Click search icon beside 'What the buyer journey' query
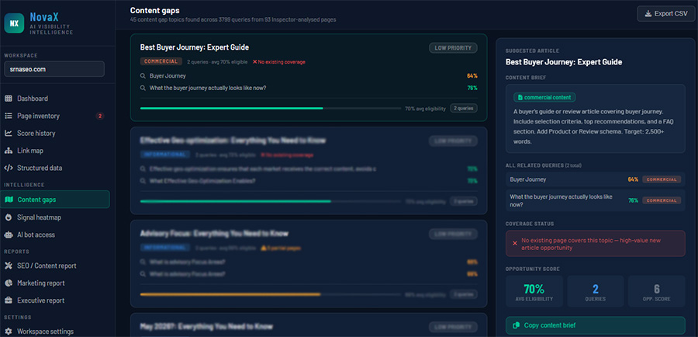Viewport: 698px width, 337px height. tap(143, 88)
